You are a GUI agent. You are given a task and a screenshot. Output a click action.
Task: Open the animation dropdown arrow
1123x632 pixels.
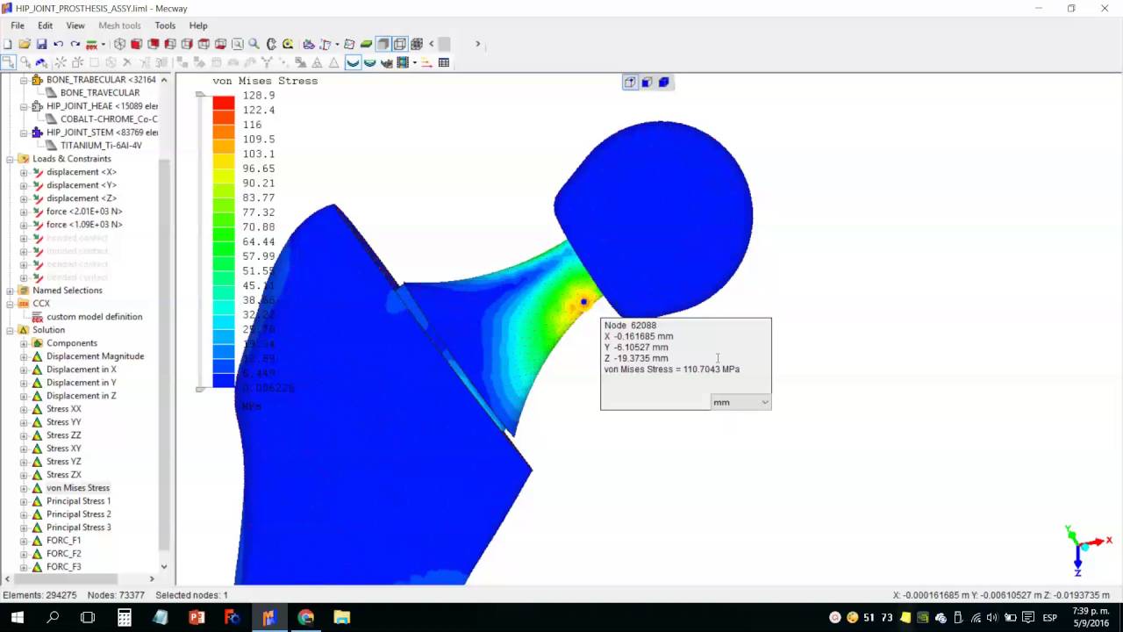pyautogui.click(x=414, y=62)
